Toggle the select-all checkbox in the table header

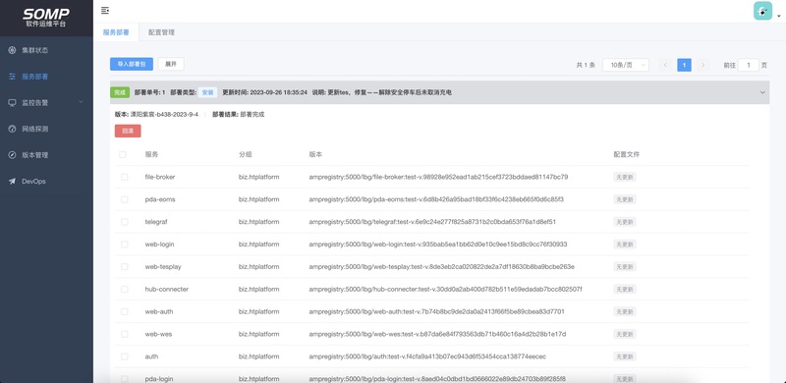(x=123, y=154)
